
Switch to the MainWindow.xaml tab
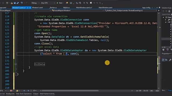tap(105, 8)
